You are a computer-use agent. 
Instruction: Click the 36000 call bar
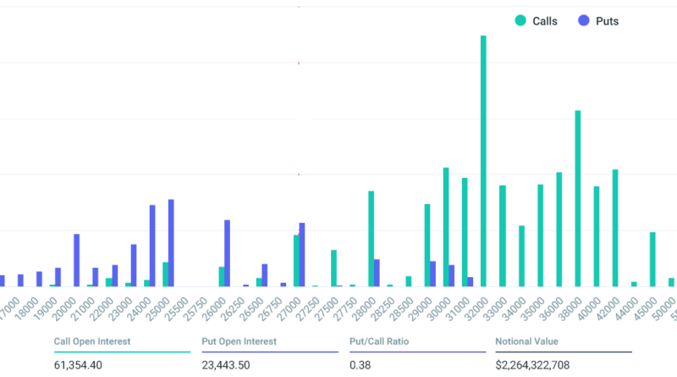(559, 230)
